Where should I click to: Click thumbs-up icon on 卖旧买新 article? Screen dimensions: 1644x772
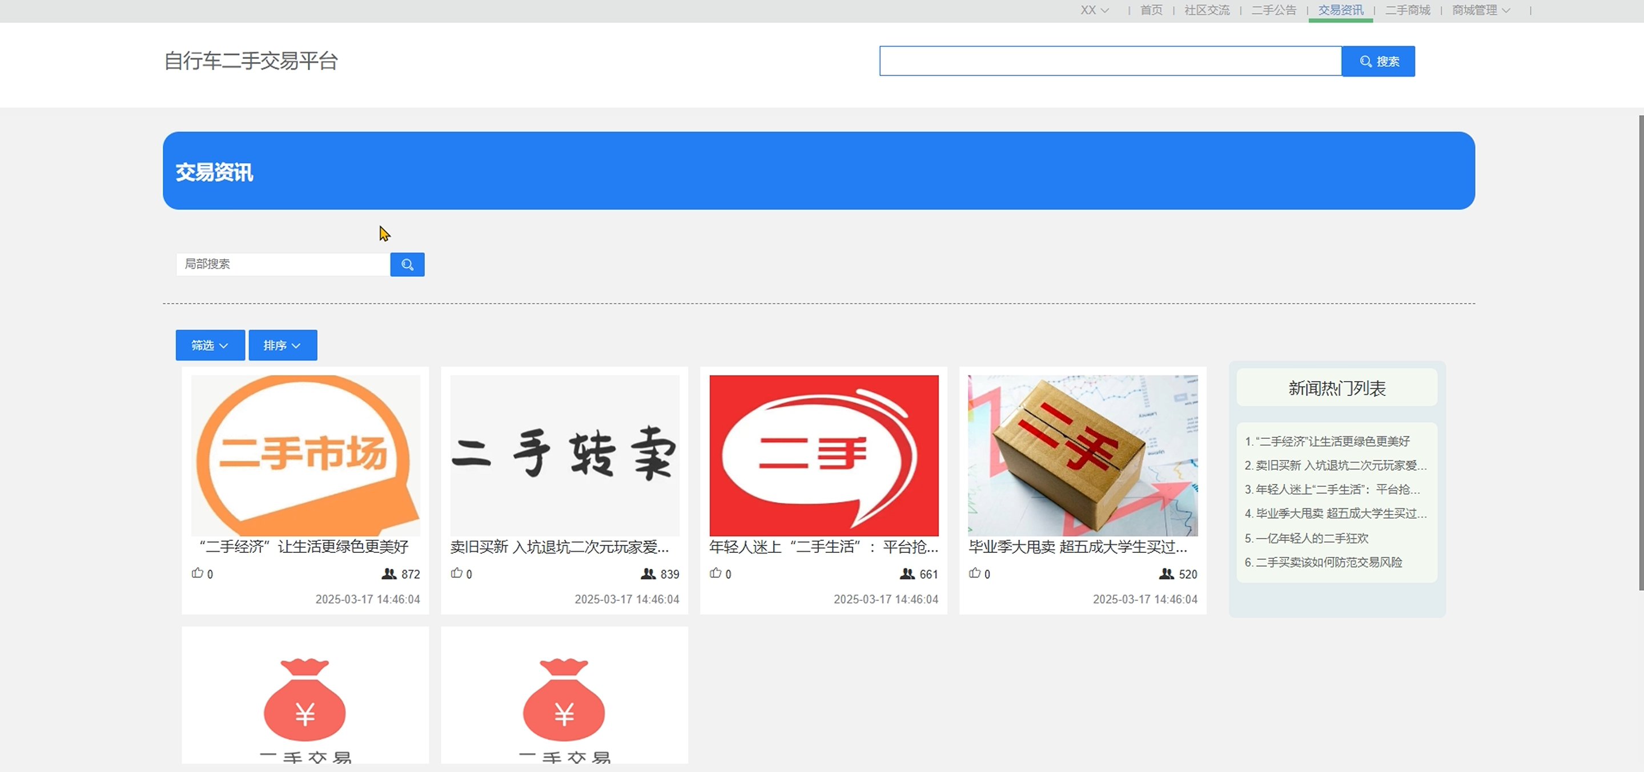pyautogui.click(x=457, y=573)
